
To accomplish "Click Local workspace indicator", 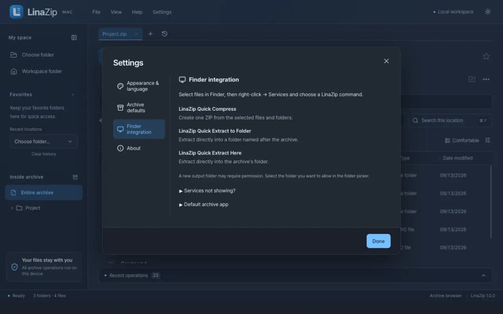I will click(x=453, y=12).
